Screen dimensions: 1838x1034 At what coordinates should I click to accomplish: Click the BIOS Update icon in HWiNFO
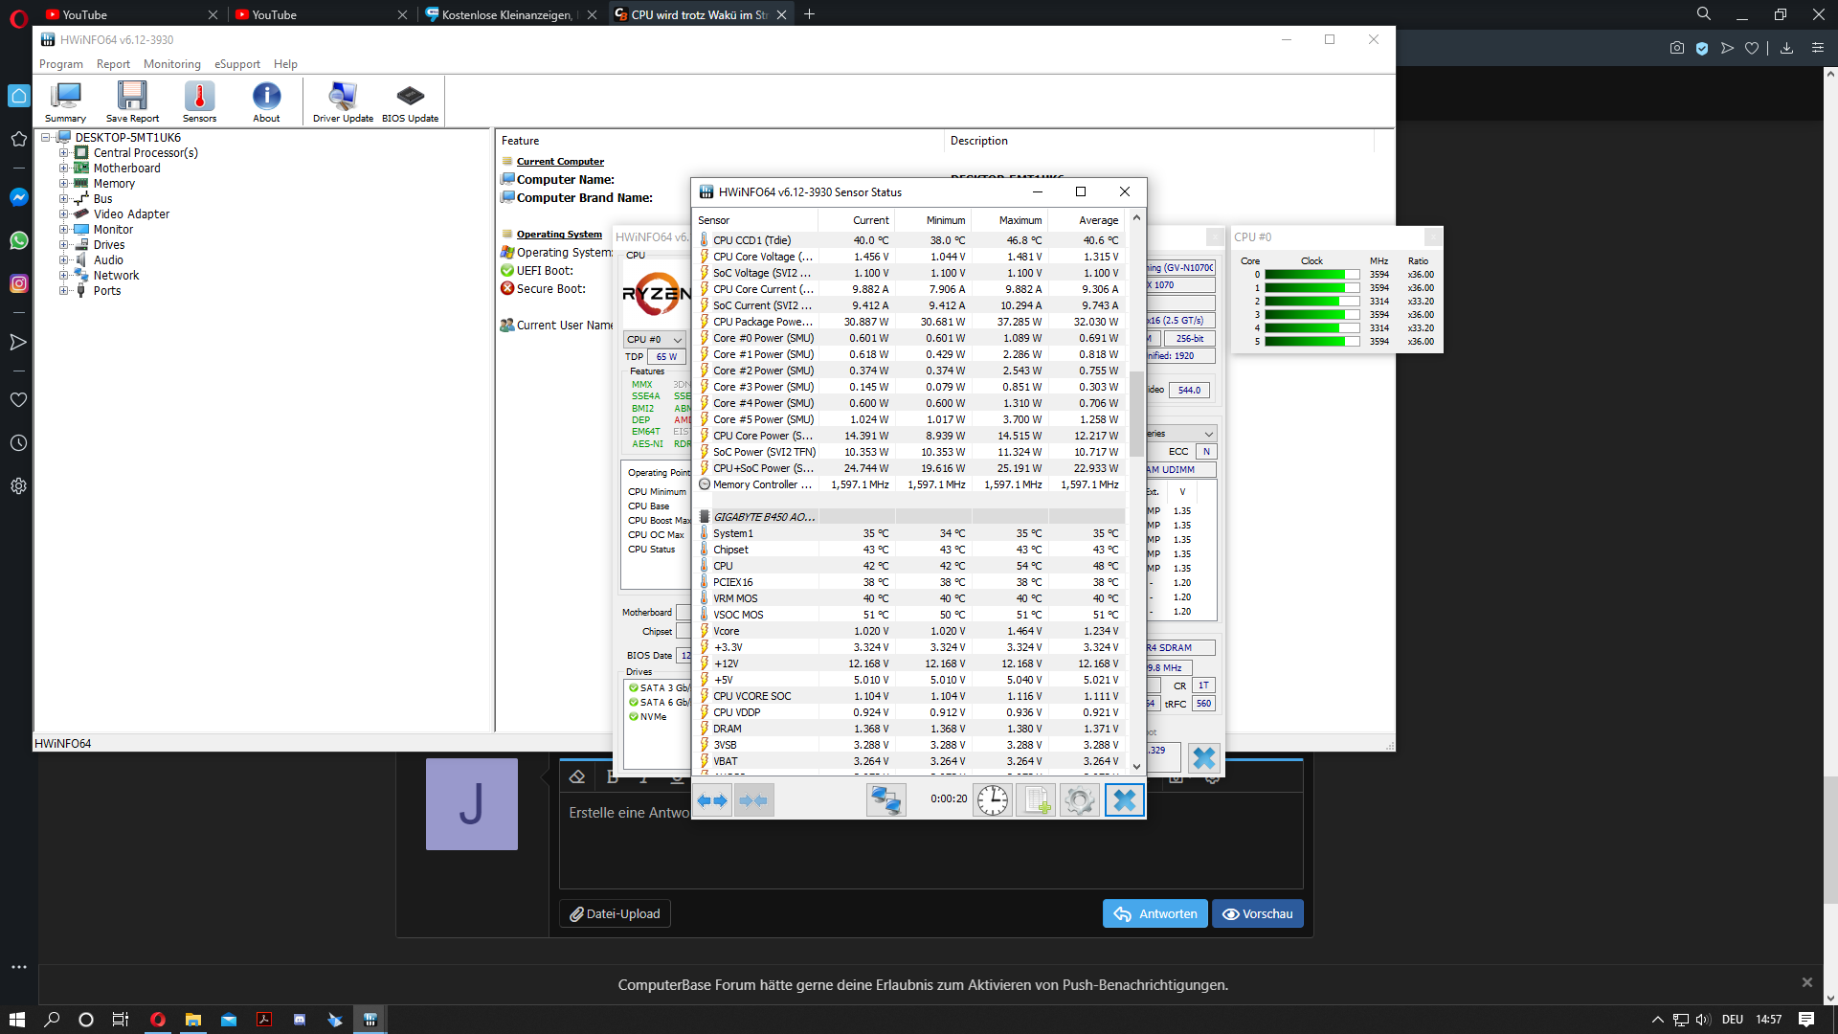411,99
